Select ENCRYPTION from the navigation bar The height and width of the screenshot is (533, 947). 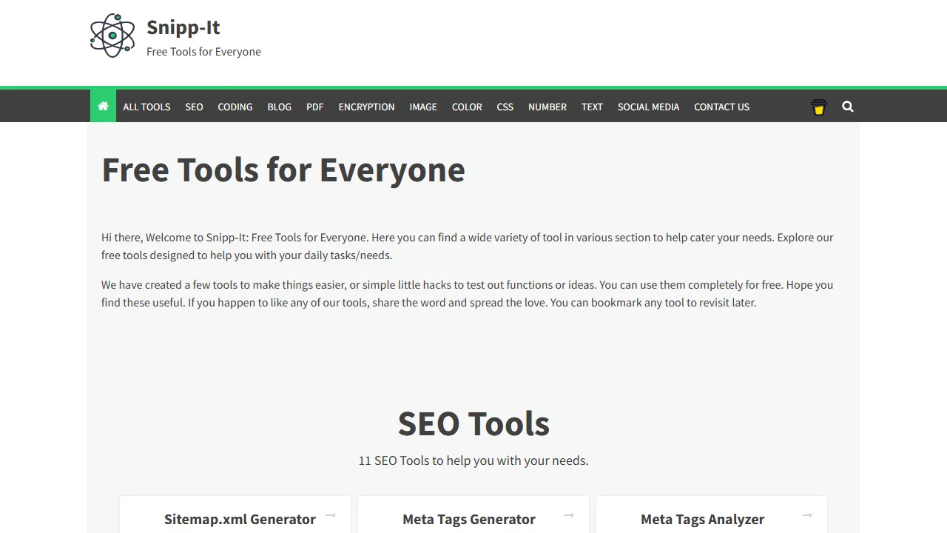click(x=366, y=107)
